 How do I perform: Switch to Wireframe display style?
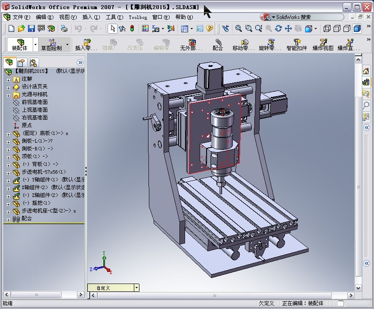pos(327,28)
